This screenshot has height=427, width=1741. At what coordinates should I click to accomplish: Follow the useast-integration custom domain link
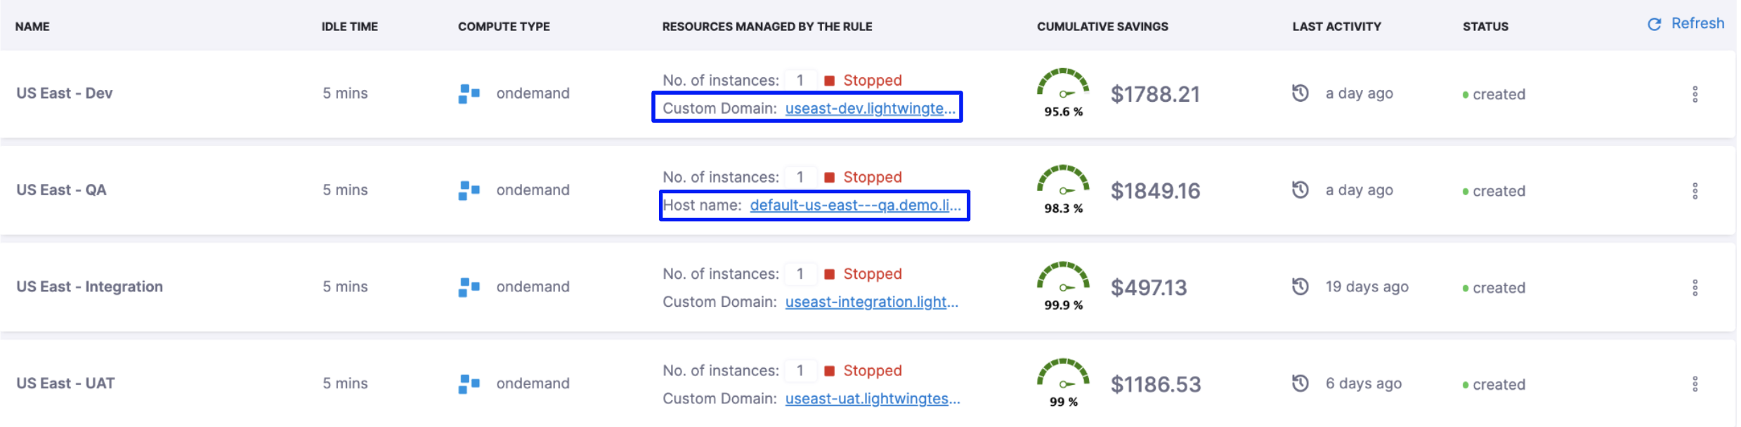point(871,302)
